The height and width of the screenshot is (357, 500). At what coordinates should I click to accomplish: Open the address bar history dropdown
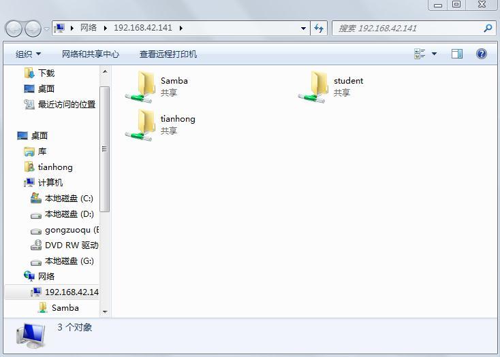pos(303,29)
